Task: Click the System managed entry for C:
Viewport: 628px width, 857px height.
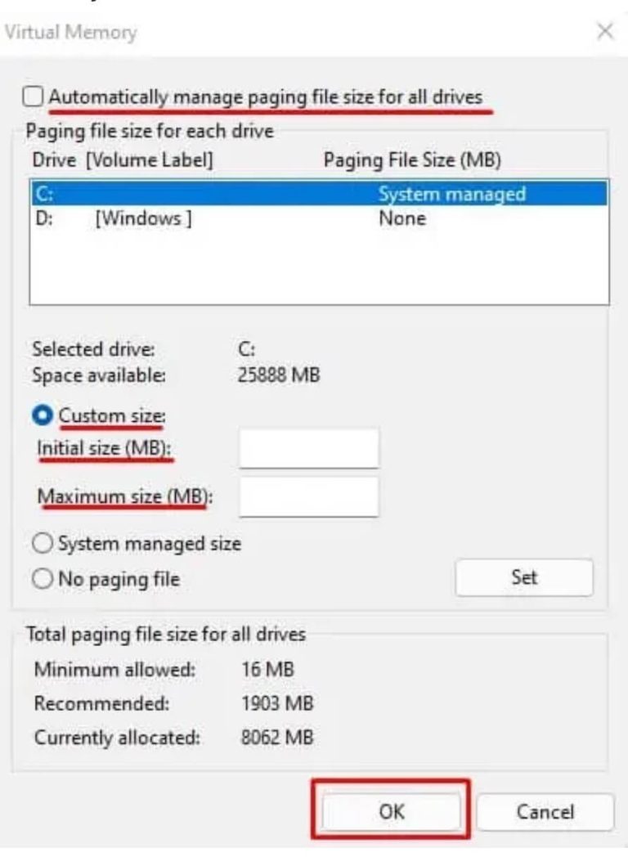Action: coord(451,195)
